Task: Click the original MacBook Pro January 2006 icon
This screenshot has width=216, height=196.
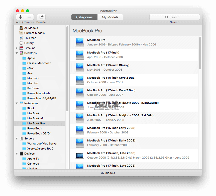Action: pyautogui.click(x=80, y=42)
